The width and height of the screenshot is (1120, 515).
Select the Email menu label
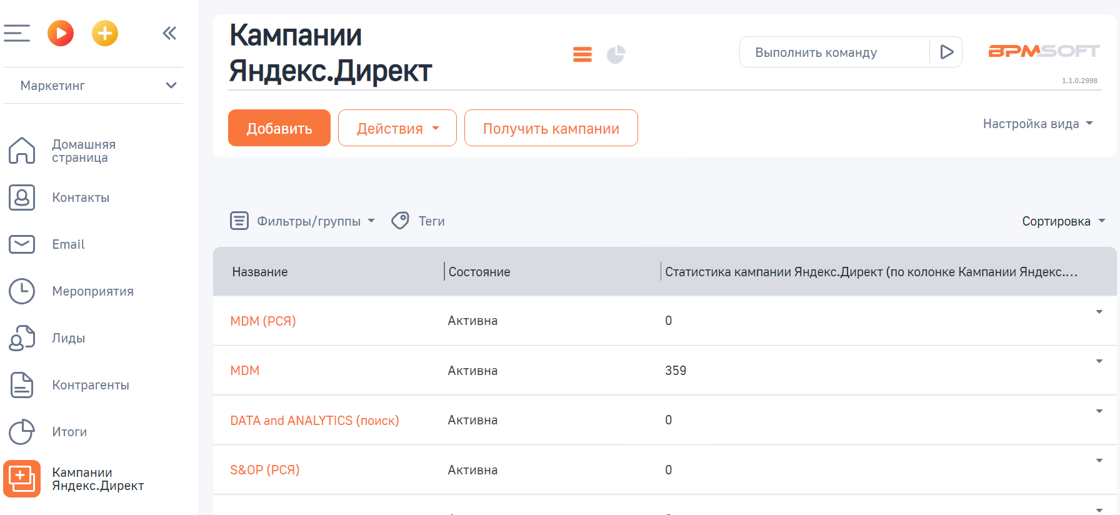68,244
